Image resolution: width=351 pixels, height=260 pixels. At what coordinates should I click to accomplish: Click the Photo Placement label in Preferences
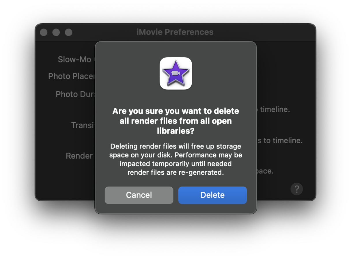(72, 76)
